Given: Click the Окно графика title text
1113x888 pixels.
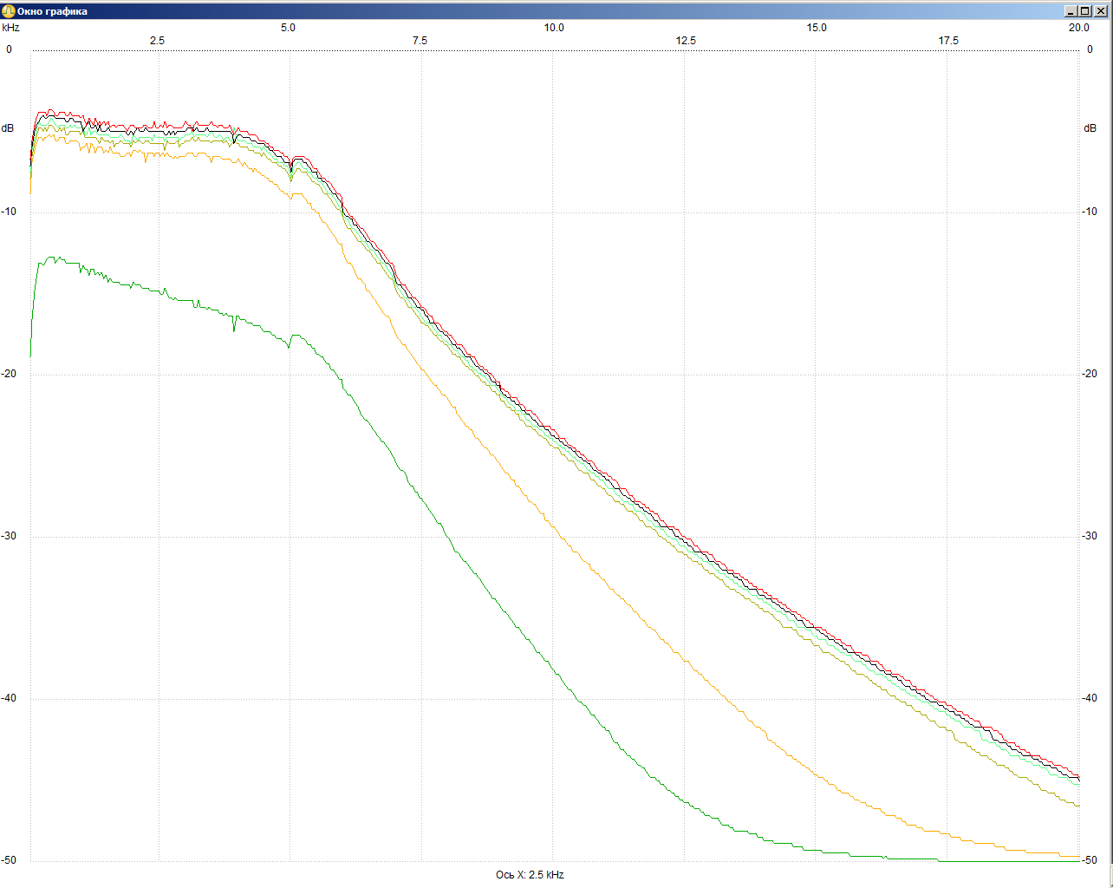Looking at the screenshot, I should pos(52,11).
